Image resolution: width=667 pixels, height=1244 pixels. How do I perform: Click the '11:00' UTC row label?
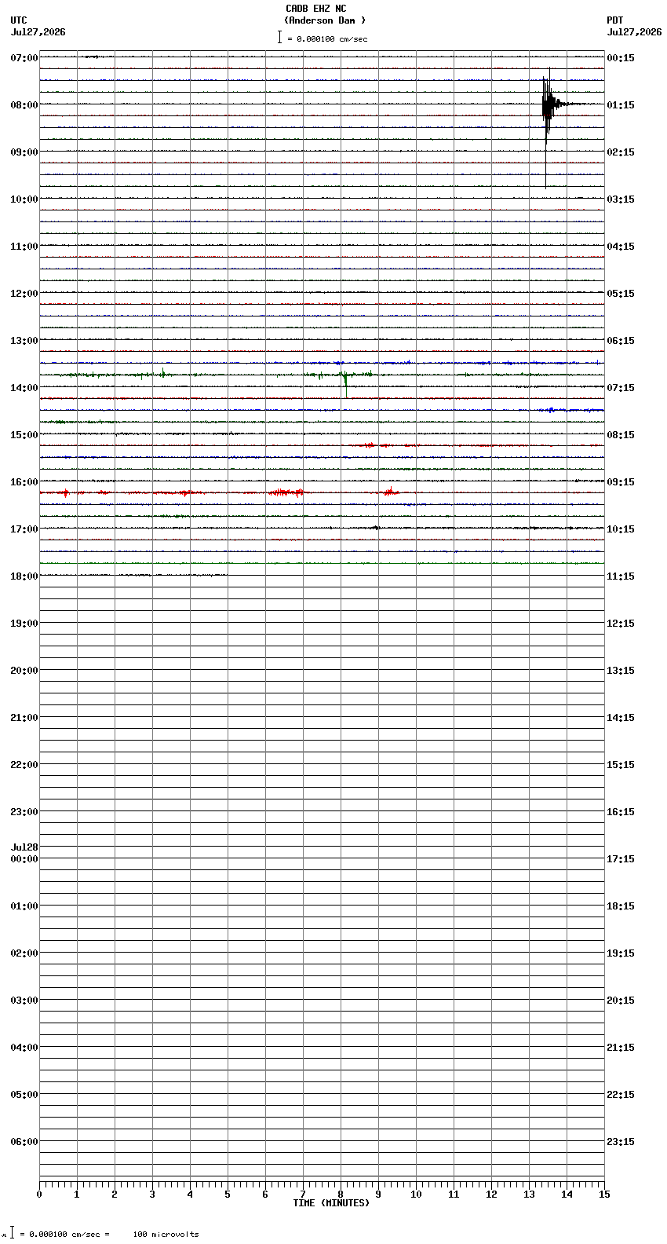pos(24,247)
